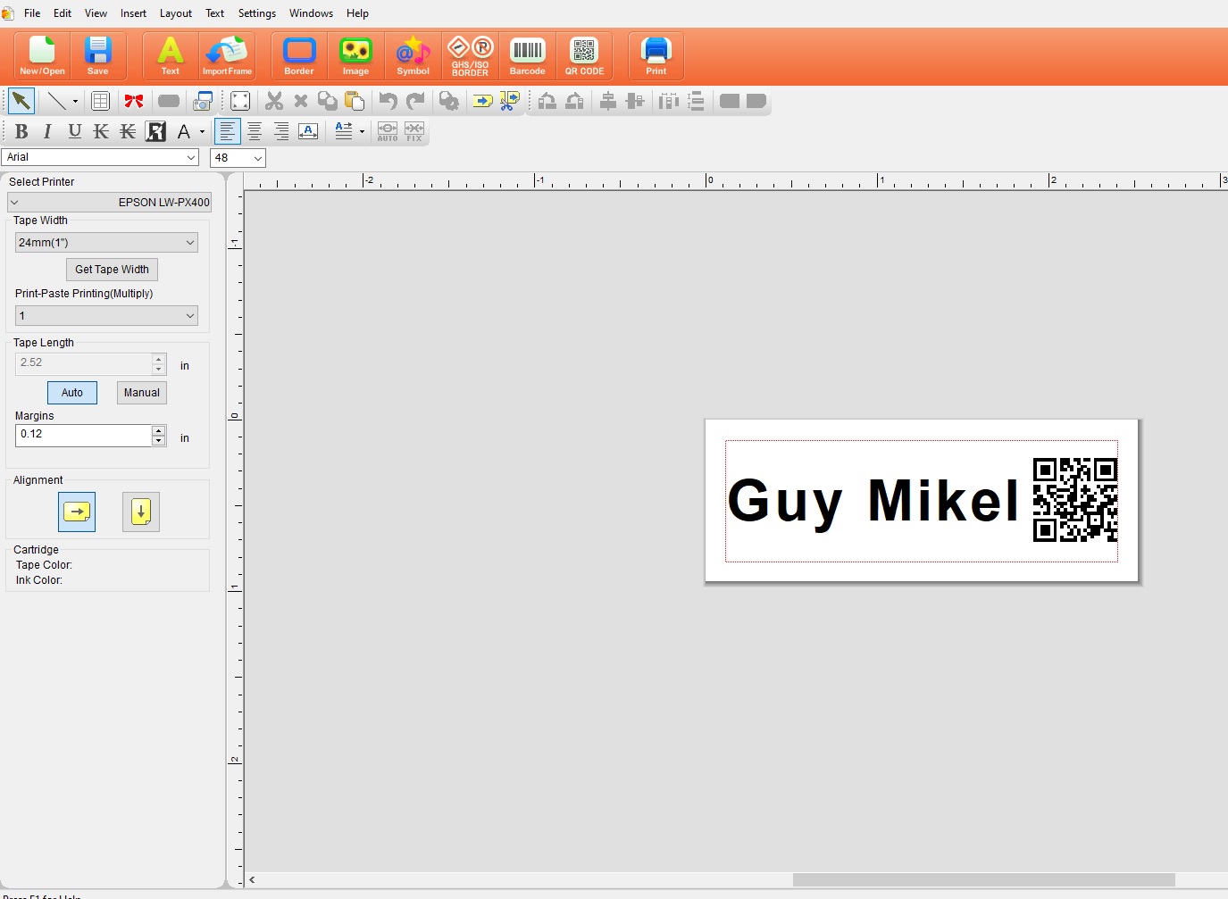Switch tape length mode to Manual

point(142,393)
